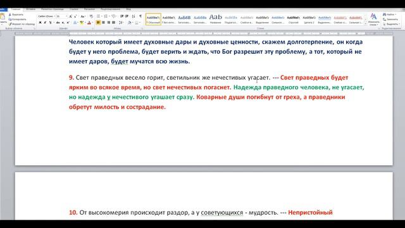Click the Justify alignment icon
This screenshot has height=228, width=405.
pyautogui.click(x=113, y=23)
